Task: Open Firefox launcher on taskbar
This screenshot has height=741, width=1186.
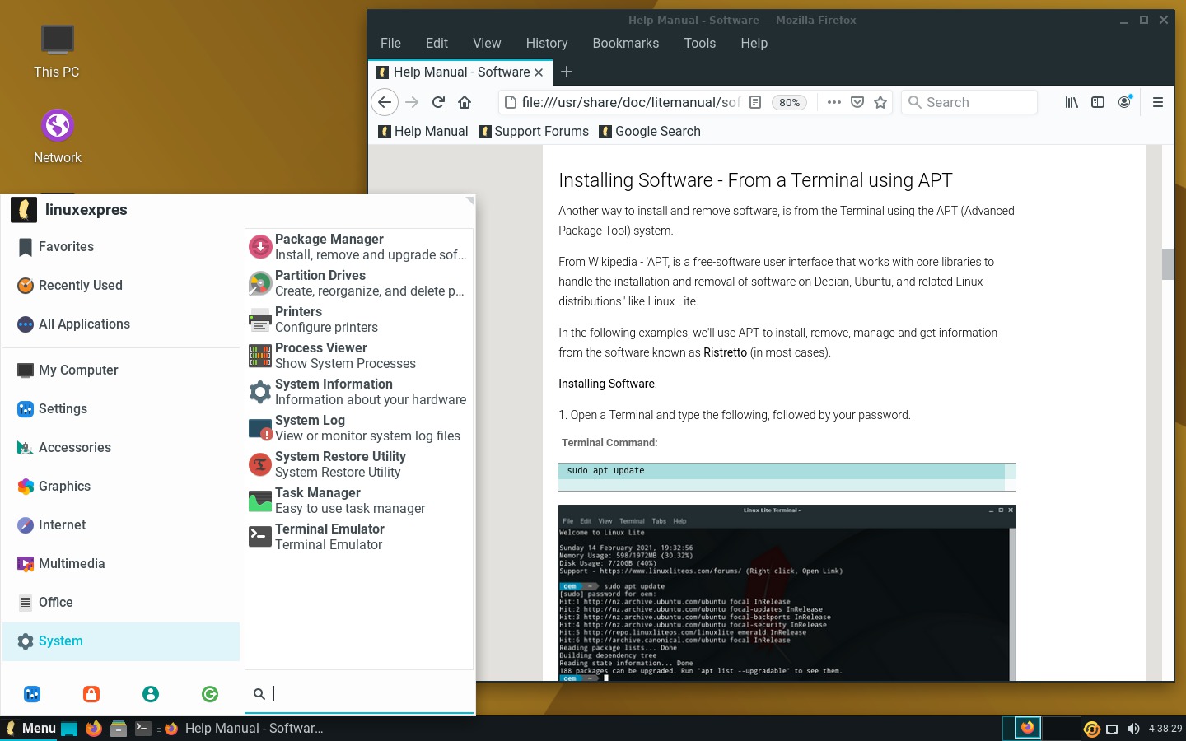Action: (94, 728)
